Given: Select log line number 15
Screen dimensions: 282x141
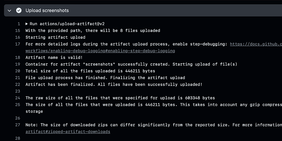Looking at the screenshot, I should (17, 31).
